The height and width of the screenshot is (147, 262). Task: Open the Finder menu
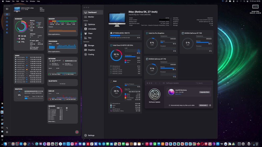click(8, 1)
